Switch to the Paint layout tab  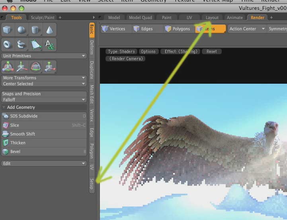(x=166, y=18)
